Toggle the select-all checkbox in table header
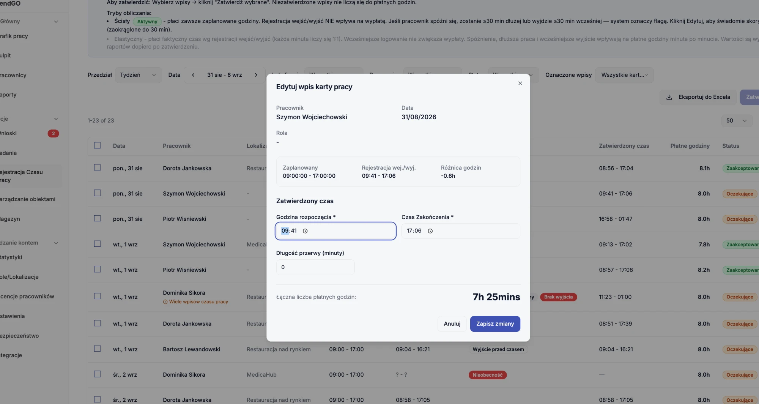 tap(98, 145)
